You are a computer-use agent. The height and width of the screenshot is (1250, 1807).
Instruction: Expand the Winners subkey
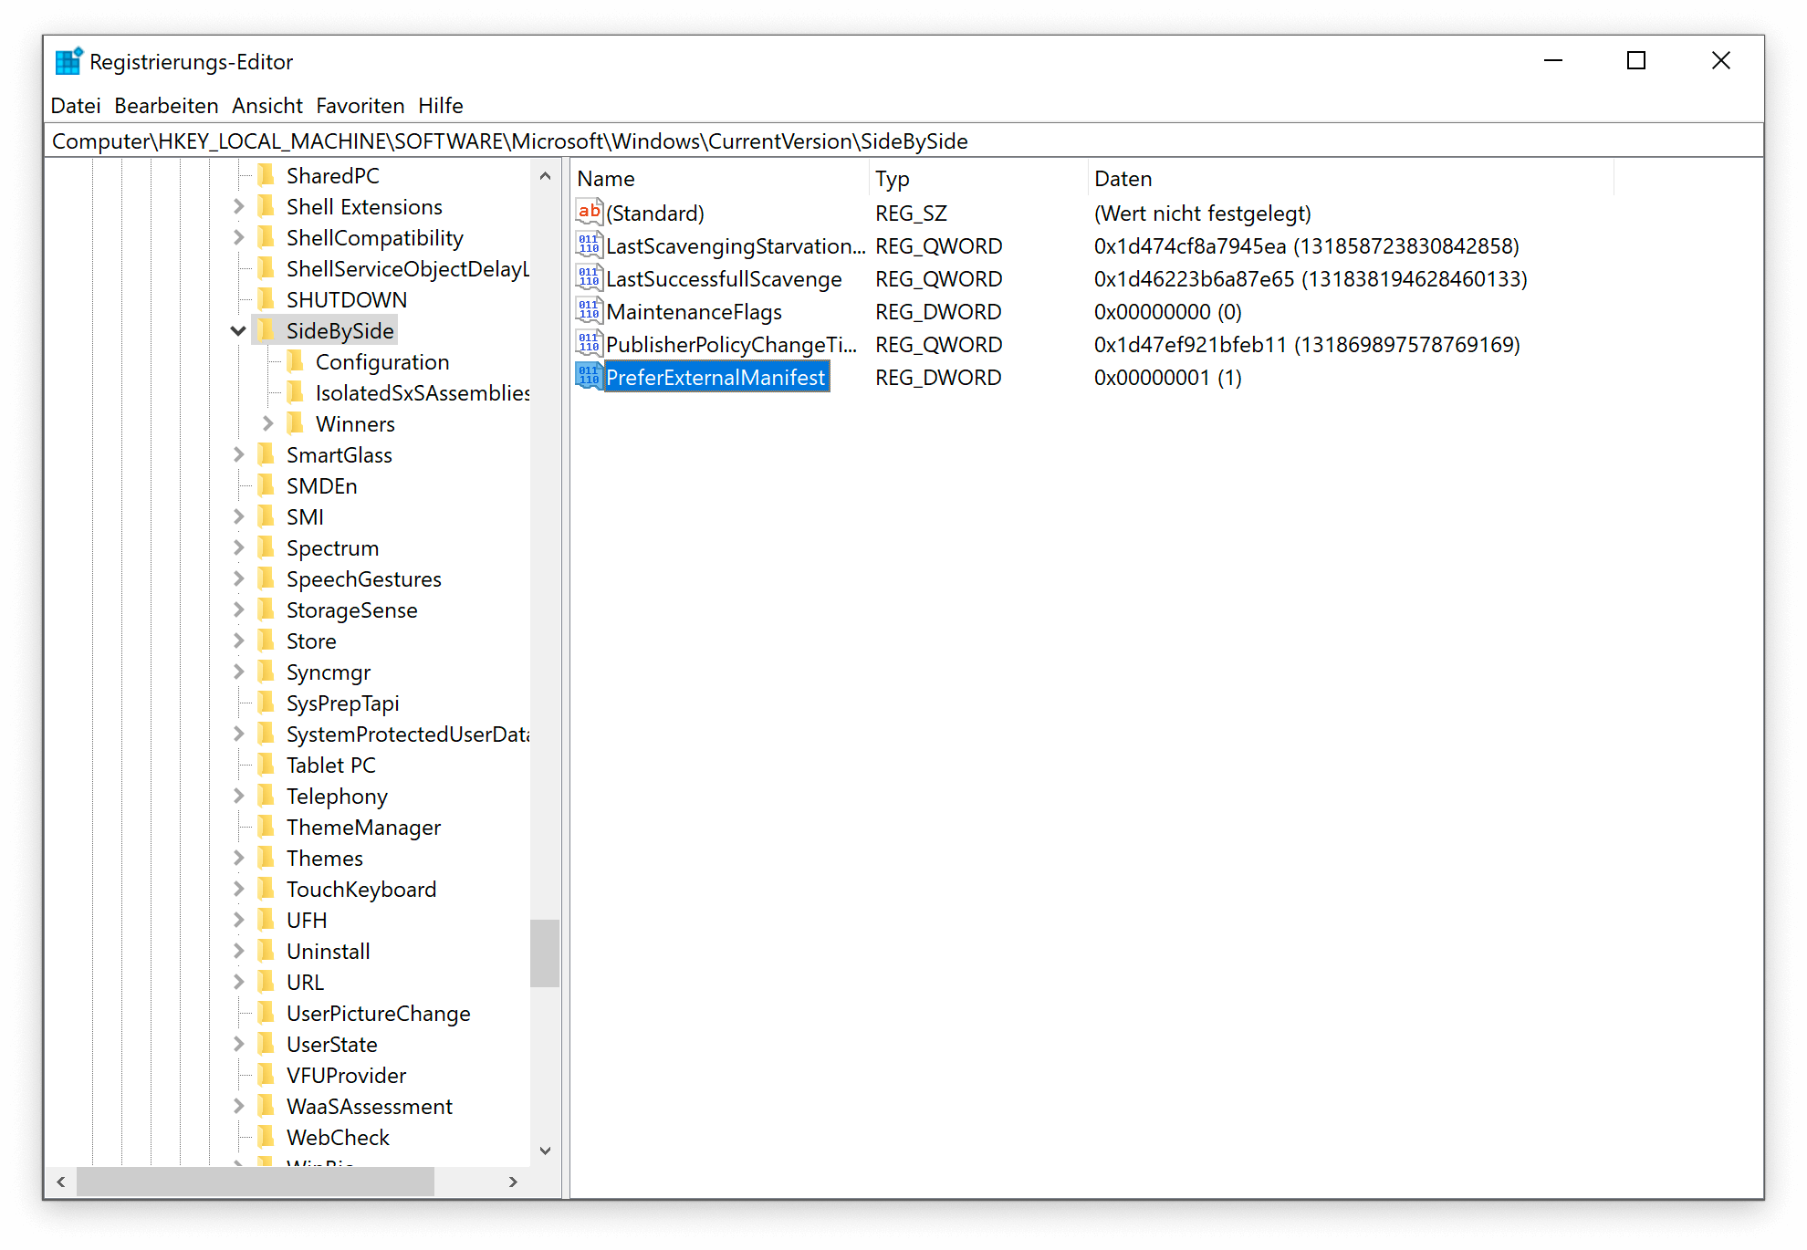click(x=267, y=423)
